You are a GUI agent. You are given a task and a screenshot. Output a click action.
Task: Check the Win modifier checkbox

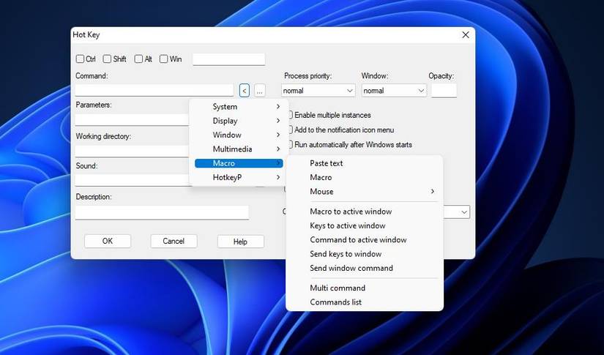coord(164,59)
